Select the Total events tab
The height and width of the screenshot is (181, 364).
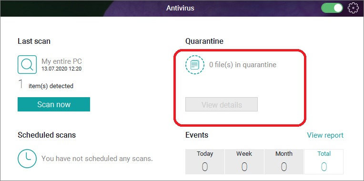click(x=324, y=161)
